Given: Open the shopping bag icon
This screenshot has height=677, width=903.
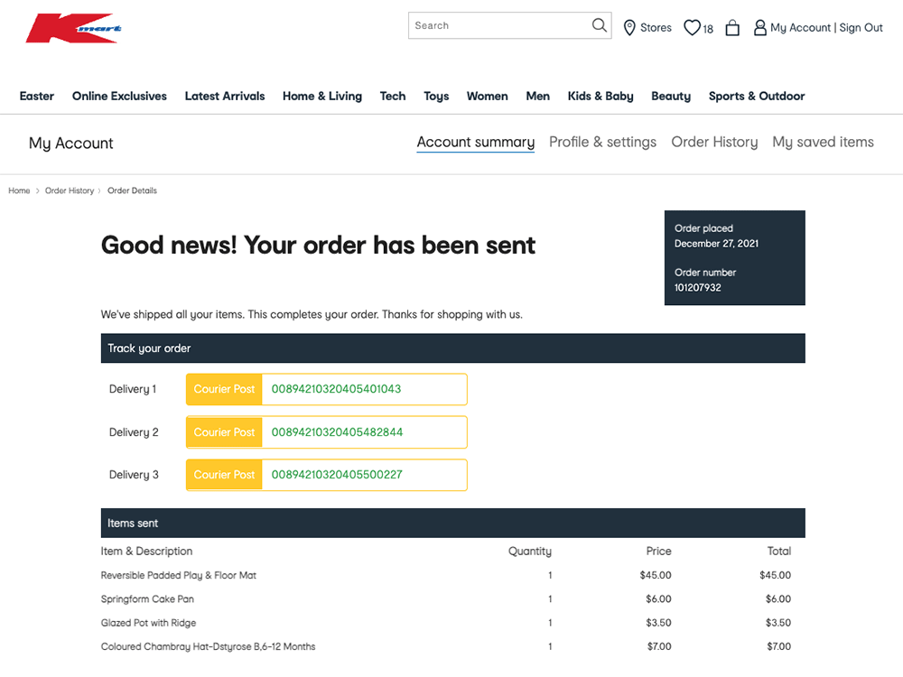Looking at the screenshot, I should pos(732,28).
